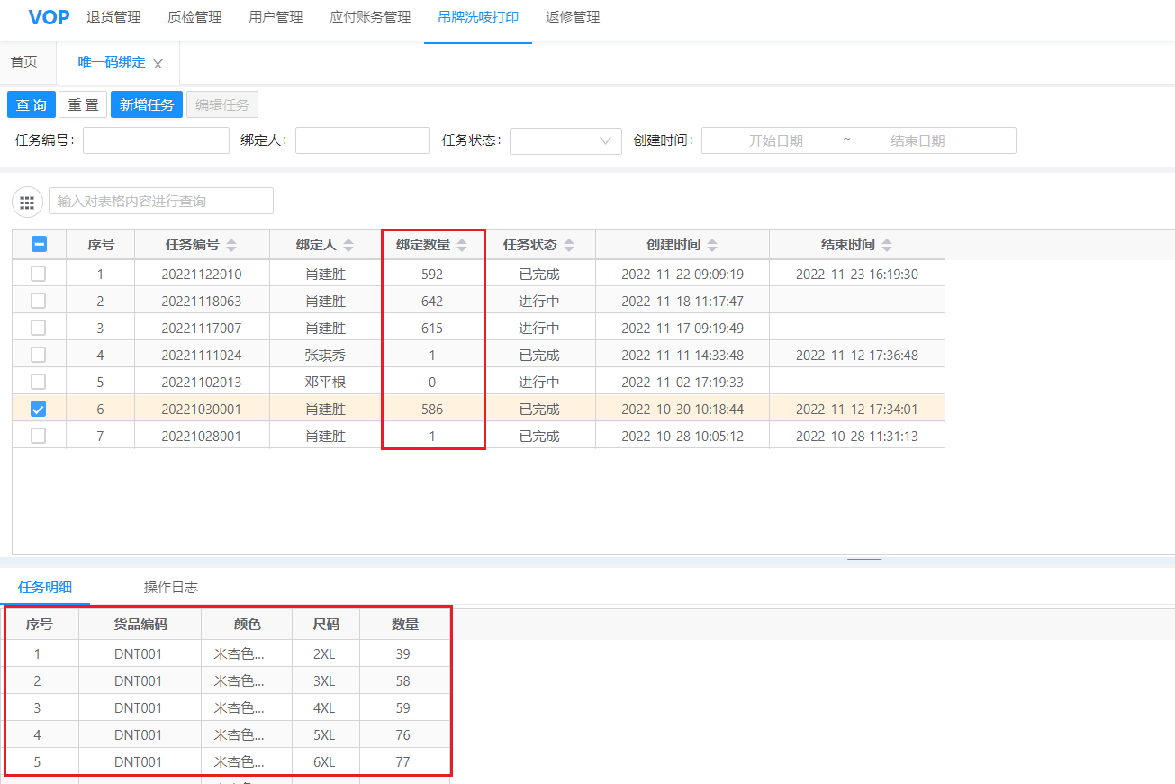The width and height of the screenshot is (1175, 784).
Task: Open the 结束日期 date picker
Action: click(917, 140)
